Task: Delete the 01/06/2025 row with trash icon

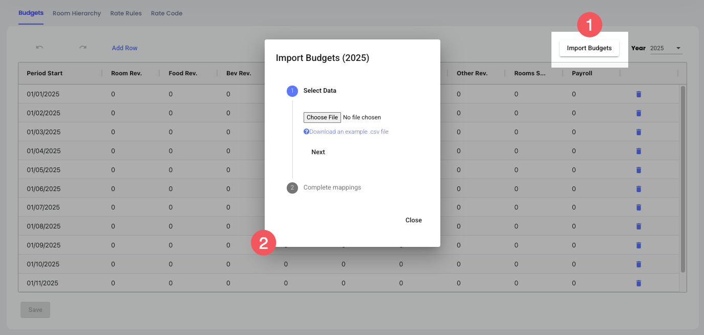Action: tap(638, 189)
